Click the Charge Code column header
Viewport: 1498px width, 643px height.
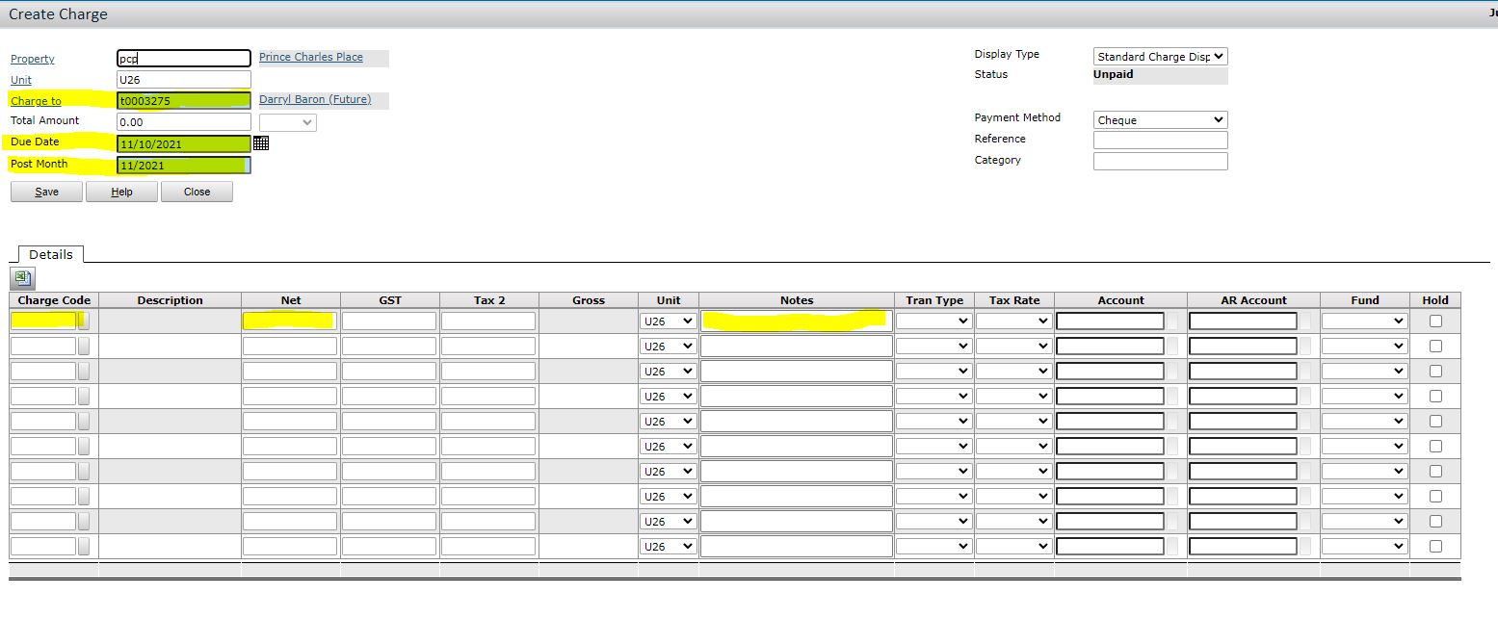[54, 300]
